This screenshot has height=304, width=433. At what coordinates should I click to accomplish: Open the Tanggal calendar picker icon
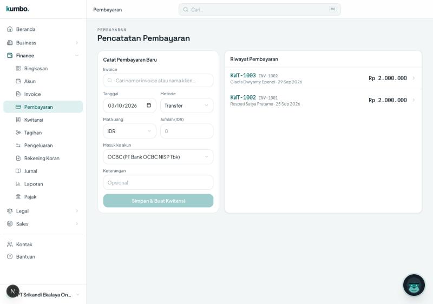click(149, 105)
